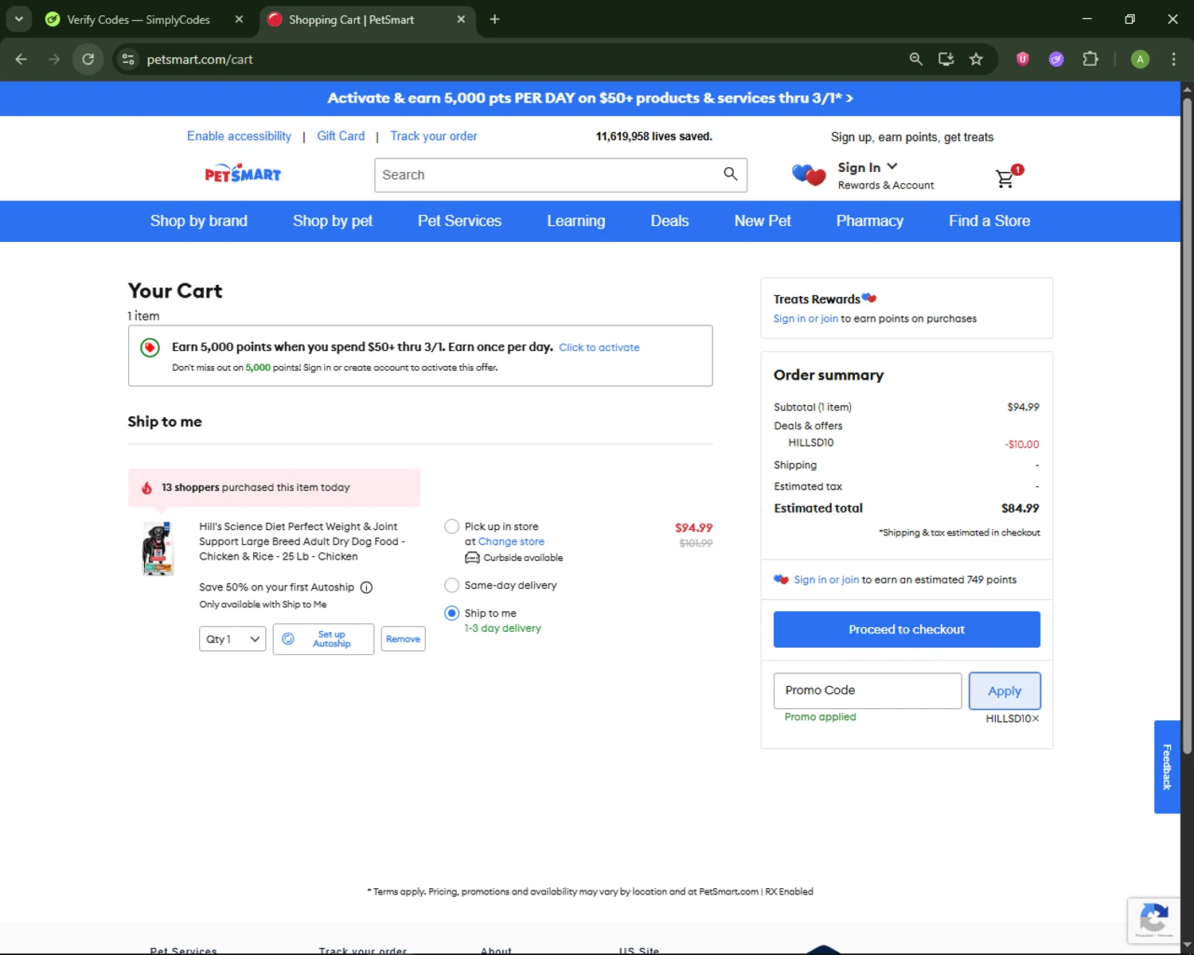Screen dimensions: 1194x955
Task: Close the Shopping Cart PetSmart tab
Action: click(x=461, y=19)
